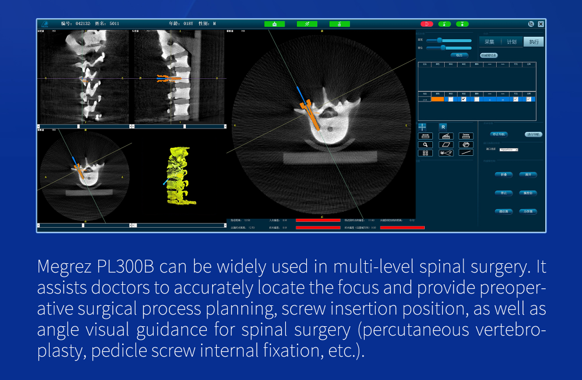Open the window selection dropdown
This screenshot has height=380, width=582.
pyautogui.click(x=508, y=150)
